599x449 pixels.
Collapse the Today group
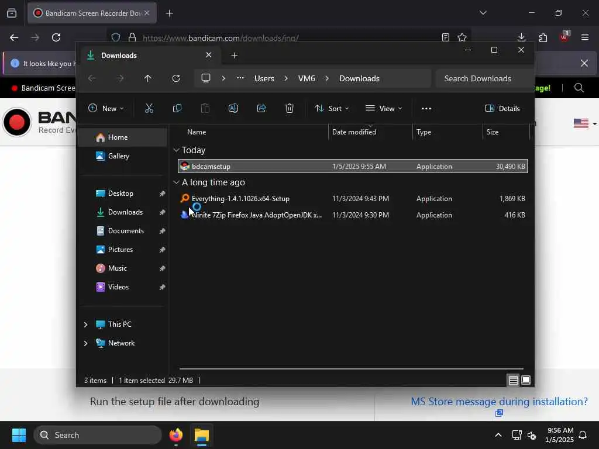pyautogui.click(x=176, y=150)
